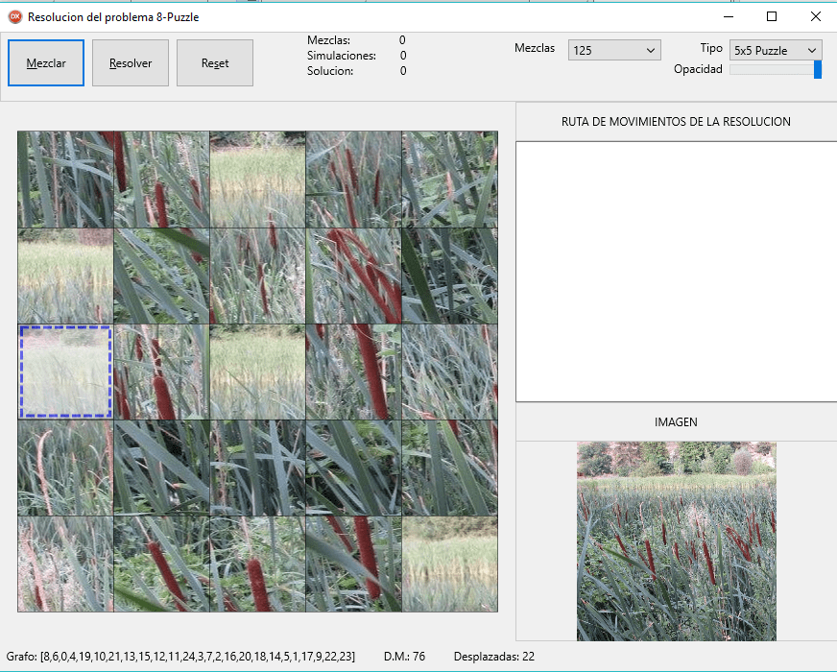
Task: Click the tile right of the dashed-border tile
Action: 161,372
